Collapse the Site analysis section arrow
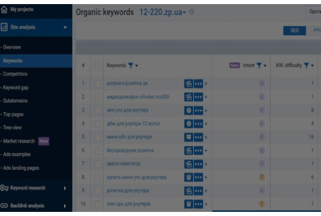The height and width of the screenshot is (216, 321). [x=65, y=27]
